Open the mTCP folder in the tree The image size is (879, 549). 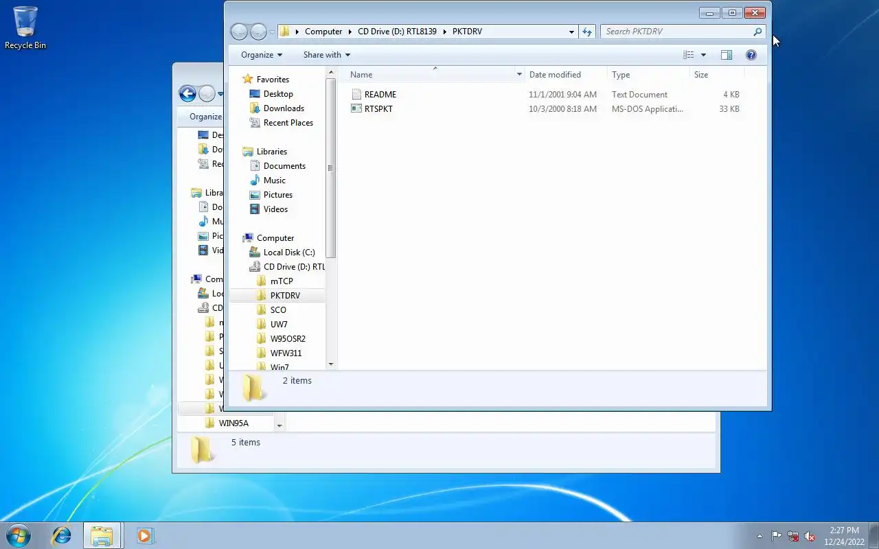281,281
